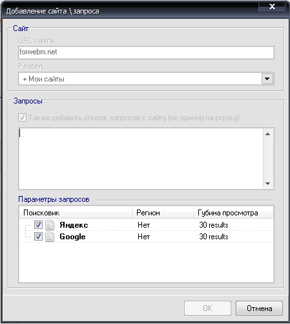Click into the URL сайта input field

click(x=146, y=52)
